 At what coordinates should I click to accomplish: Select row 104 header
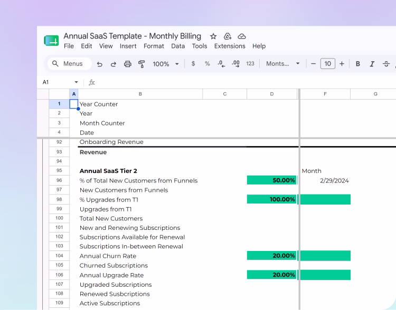coord(59,256)
